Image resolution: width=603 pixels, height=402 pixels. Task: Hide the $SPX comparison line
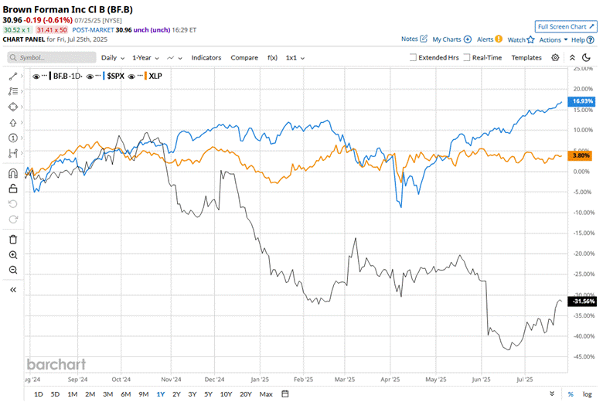pos(90,77)
